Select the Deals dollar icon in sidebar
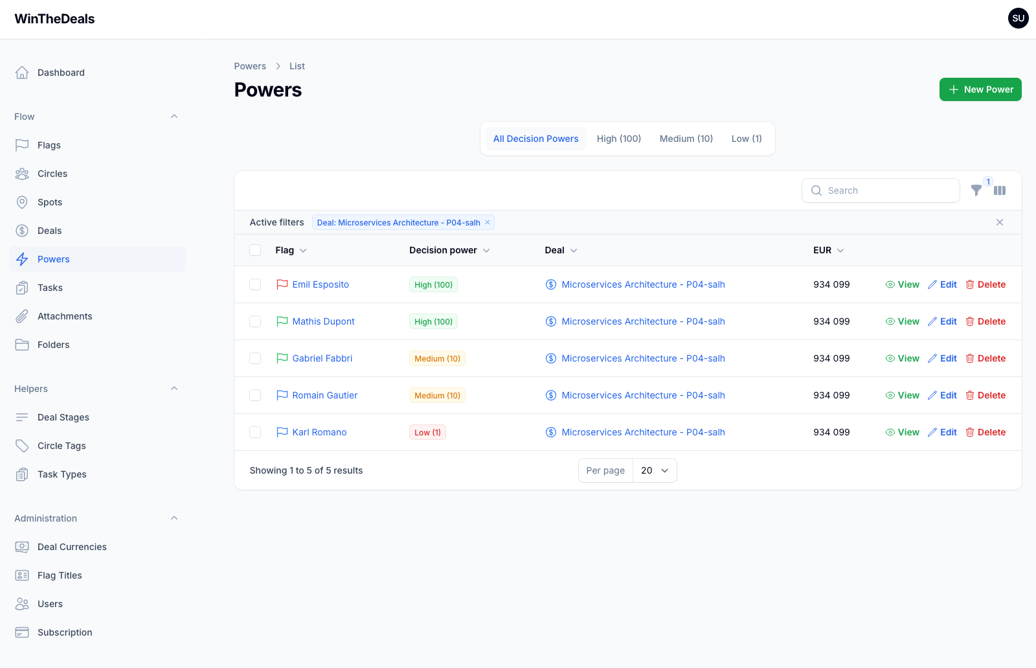Image resolution: width=1036 pixels, height=668 pixels. (x=21, y=230)
